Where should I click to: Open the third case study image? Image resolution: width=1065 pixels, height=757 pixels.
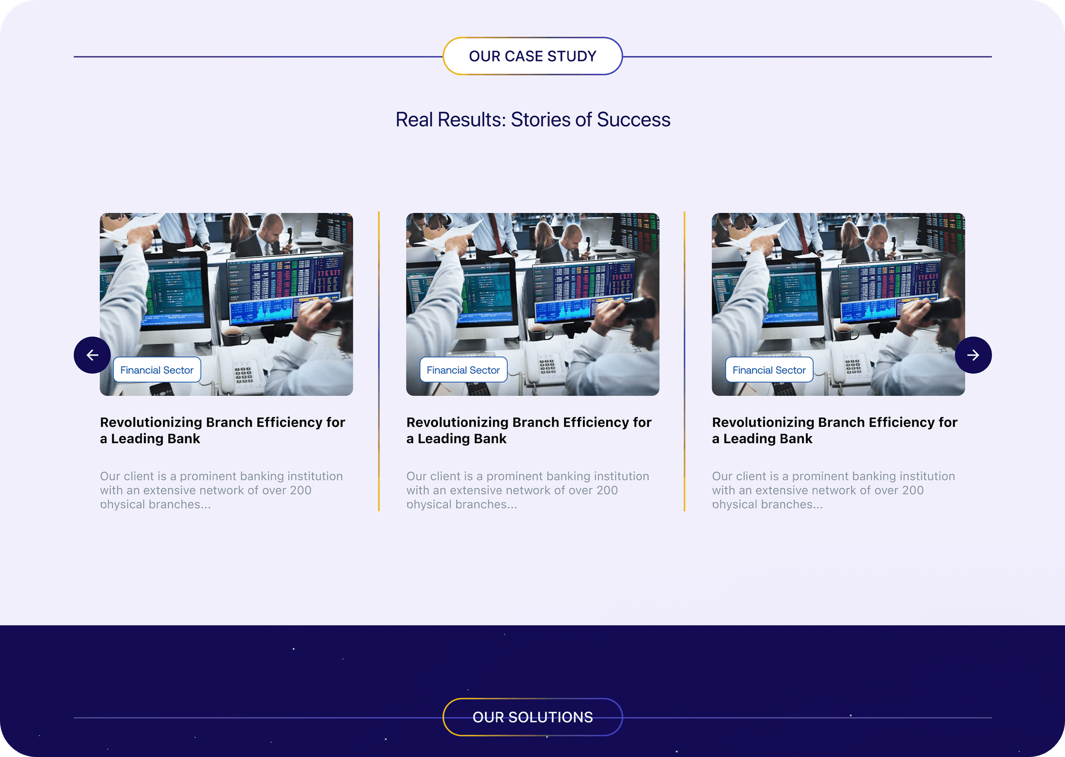(x=838, y=304)
